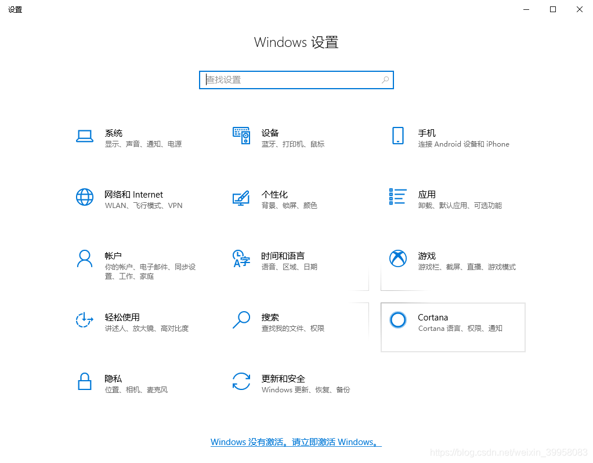Open the 时间和语言 clock-letter icon
The height and width of the screenshot is (463, 593).
(x=241, y=258)
